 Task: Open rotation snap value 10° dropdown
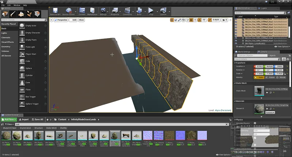click(x=204, y=20)
